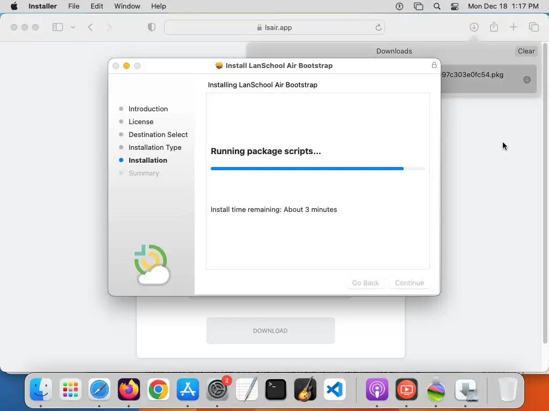Click the Go Back button
This screenshot has height=411, width=549.
click(365, 283)
